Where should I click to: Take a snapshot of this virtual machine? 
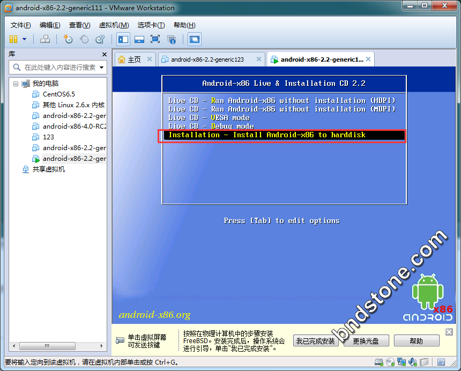tap(68, 39)
